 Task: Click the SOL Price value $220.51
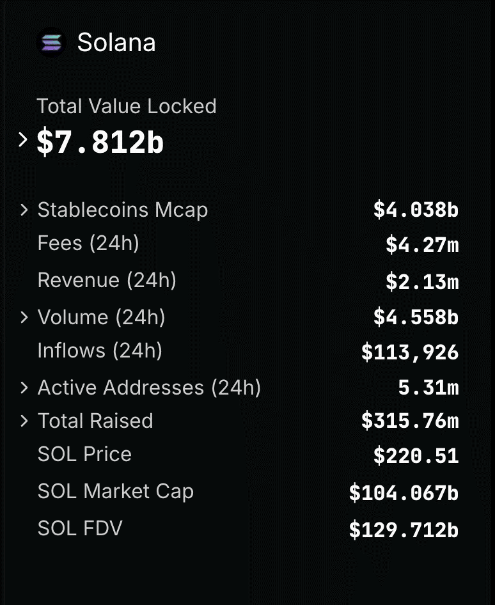(x=416, y=456)
